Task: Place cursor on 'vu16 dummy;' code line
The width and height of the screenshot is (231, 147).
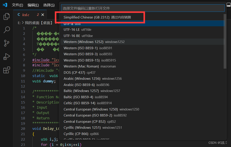Action: tap(44, 81)
